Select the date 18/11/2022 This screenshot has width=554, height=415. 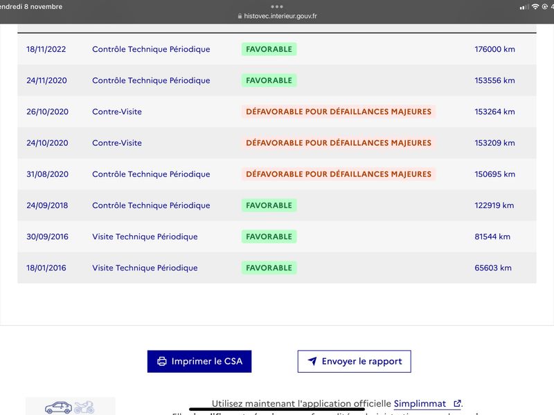click(x=46, y=49)
